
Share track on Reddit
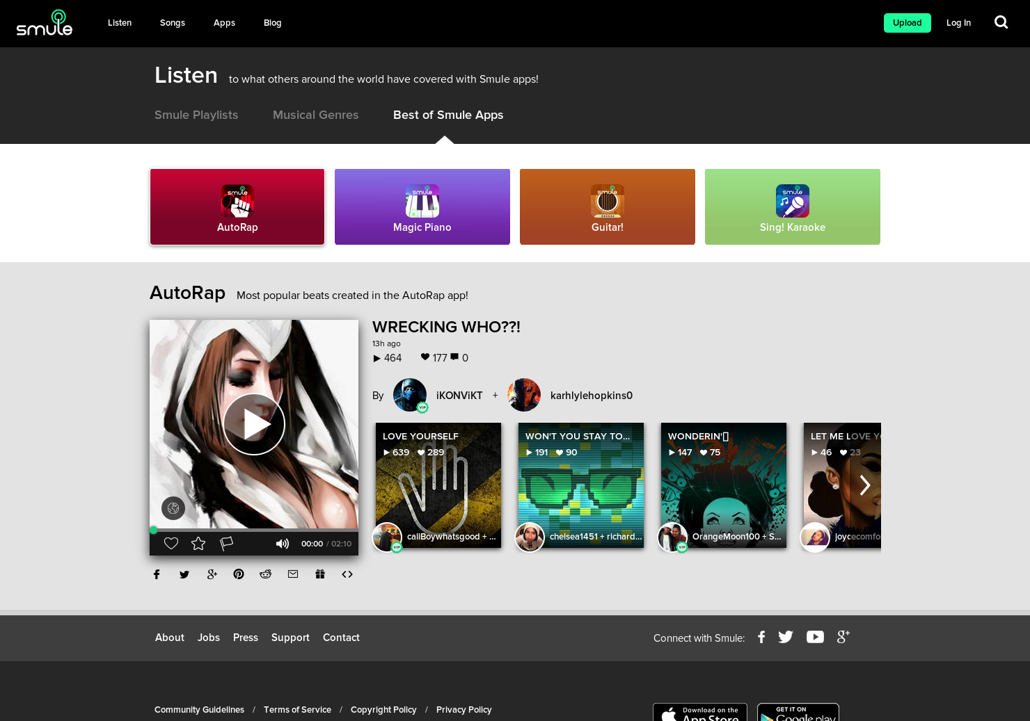click(265, 574)
